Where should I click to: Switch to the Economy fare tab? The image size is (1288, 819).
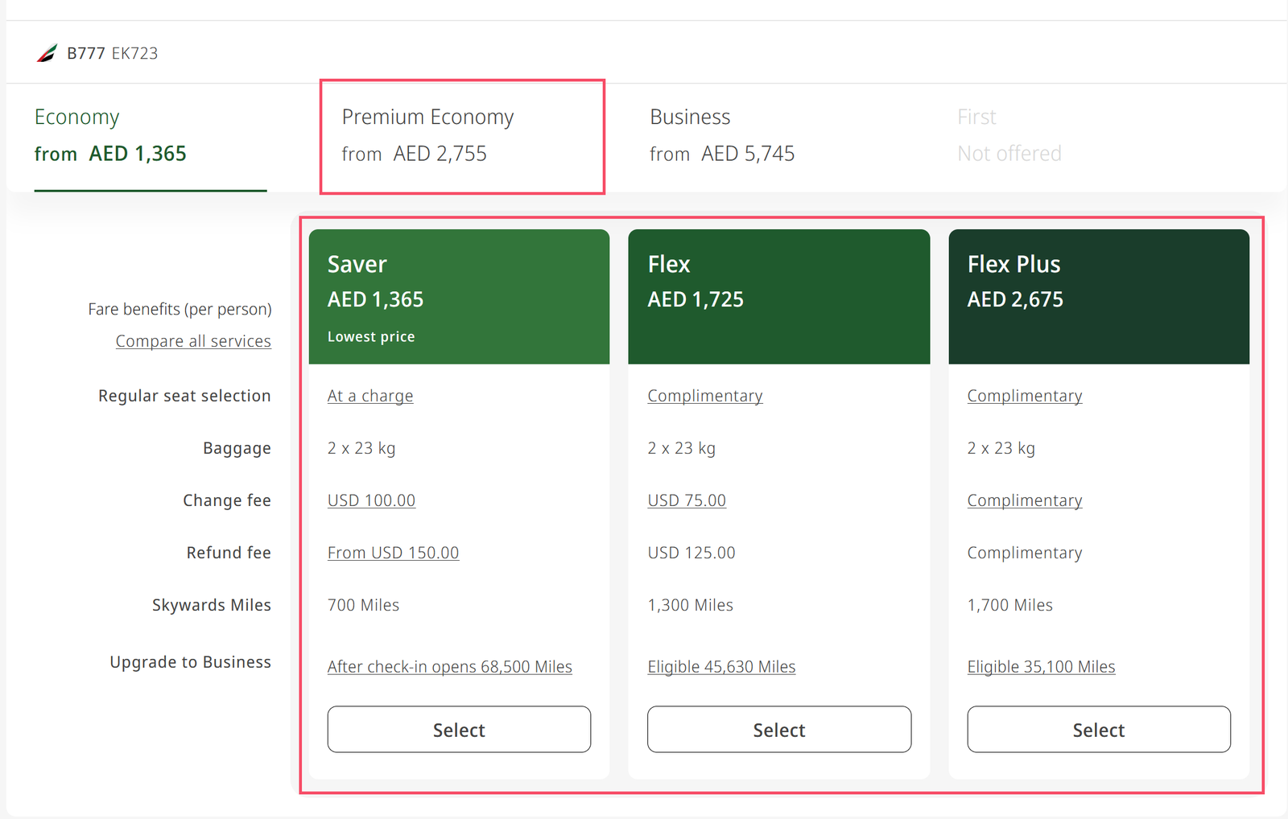pos(110,135)
